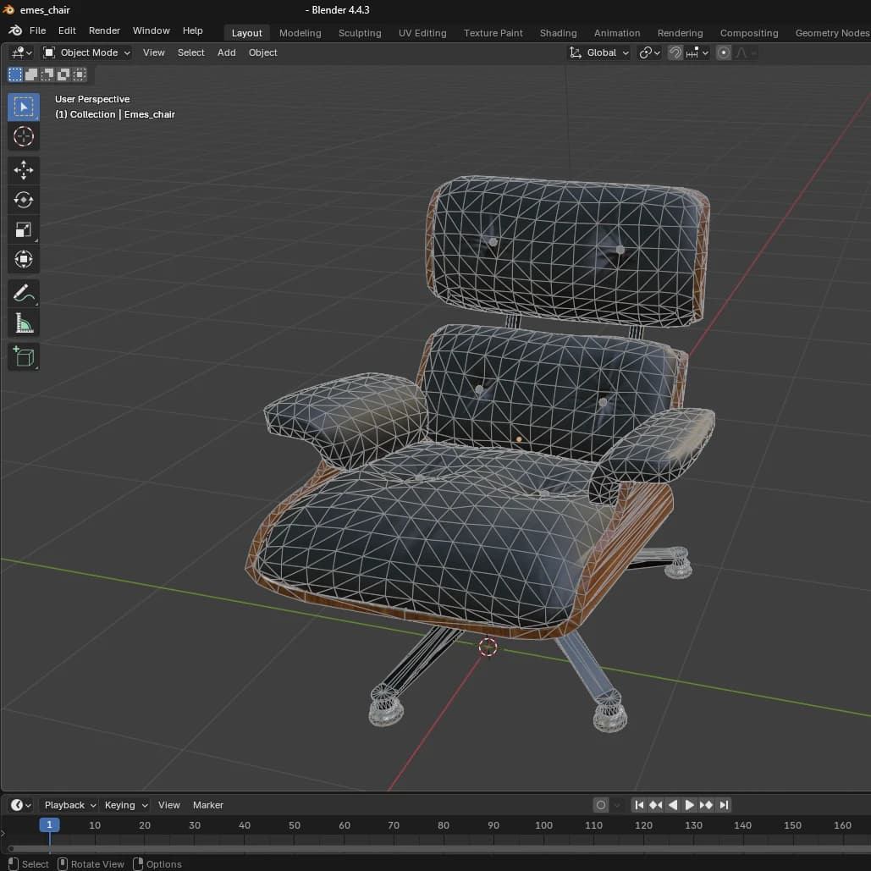871x871 pixels.
Task: Select the Move tool
Action: pyautogui.click(x=24, y=170)
